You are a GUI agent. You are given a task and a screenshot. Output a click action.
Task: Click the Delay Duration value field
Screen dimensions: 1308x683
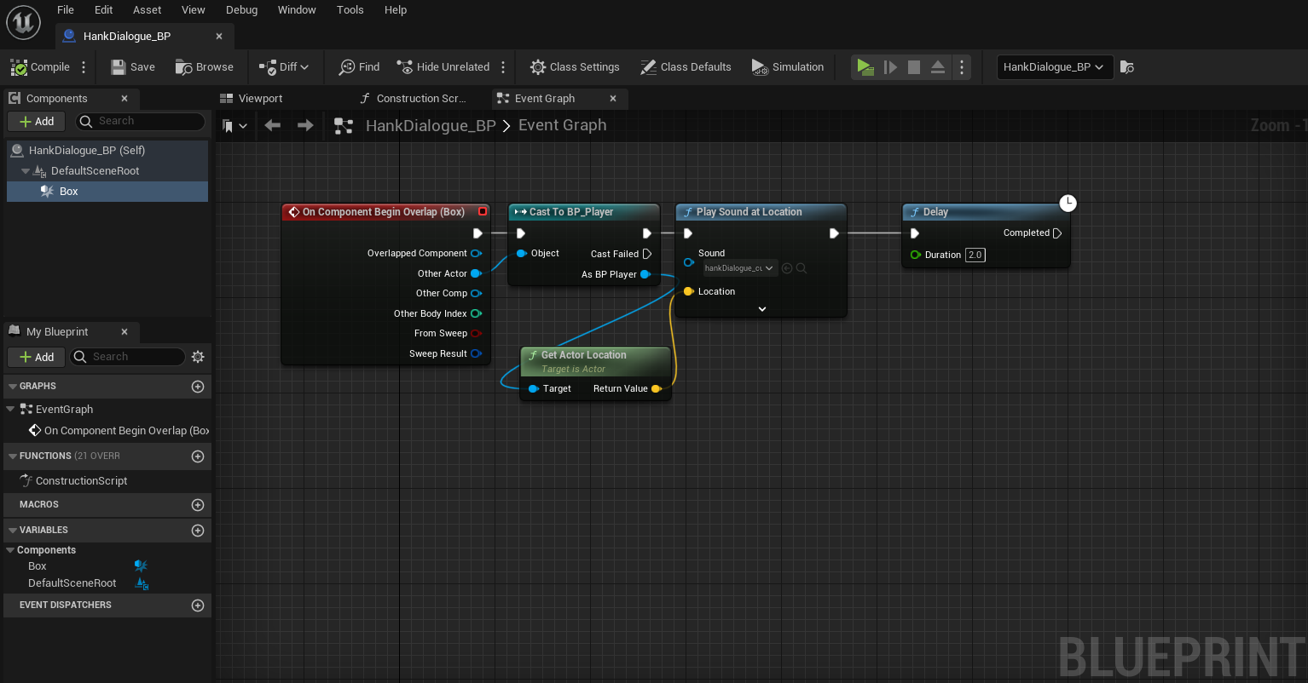tap(975, 255)
